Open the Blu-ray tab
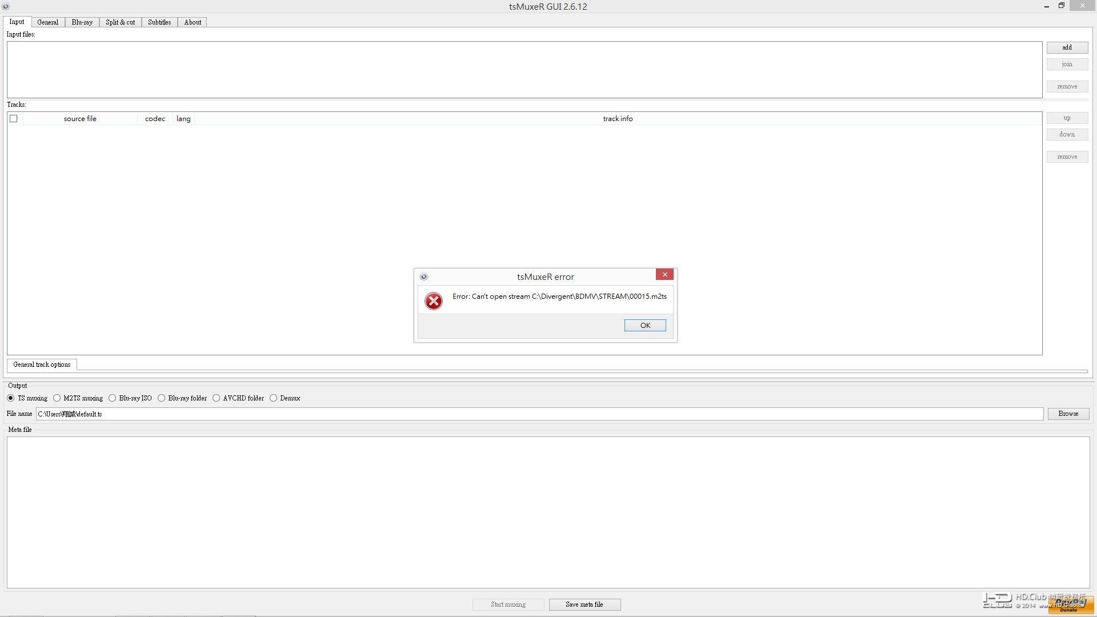Viewport: 1097px width, 617px height. click(82, 22)
